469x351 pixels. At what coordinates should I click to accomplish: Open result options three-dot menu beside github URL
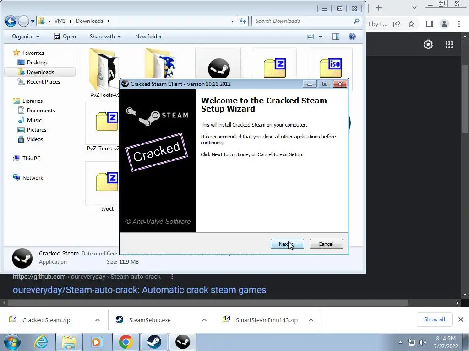tap(172, 277)
